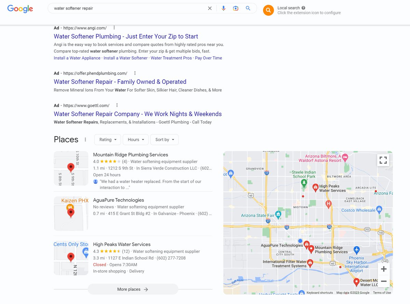The height and width of the screenshot is (304, 410).
Task: Click 'Closed · Opens 7:30AM' text
Action: tap(115, 265)
